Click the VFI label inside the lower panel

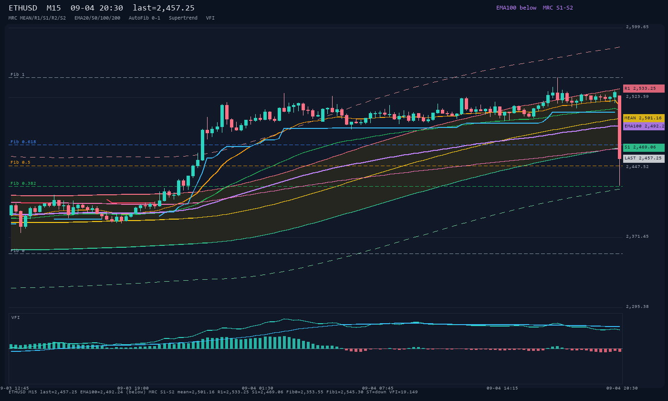click(x=16, y=317)
